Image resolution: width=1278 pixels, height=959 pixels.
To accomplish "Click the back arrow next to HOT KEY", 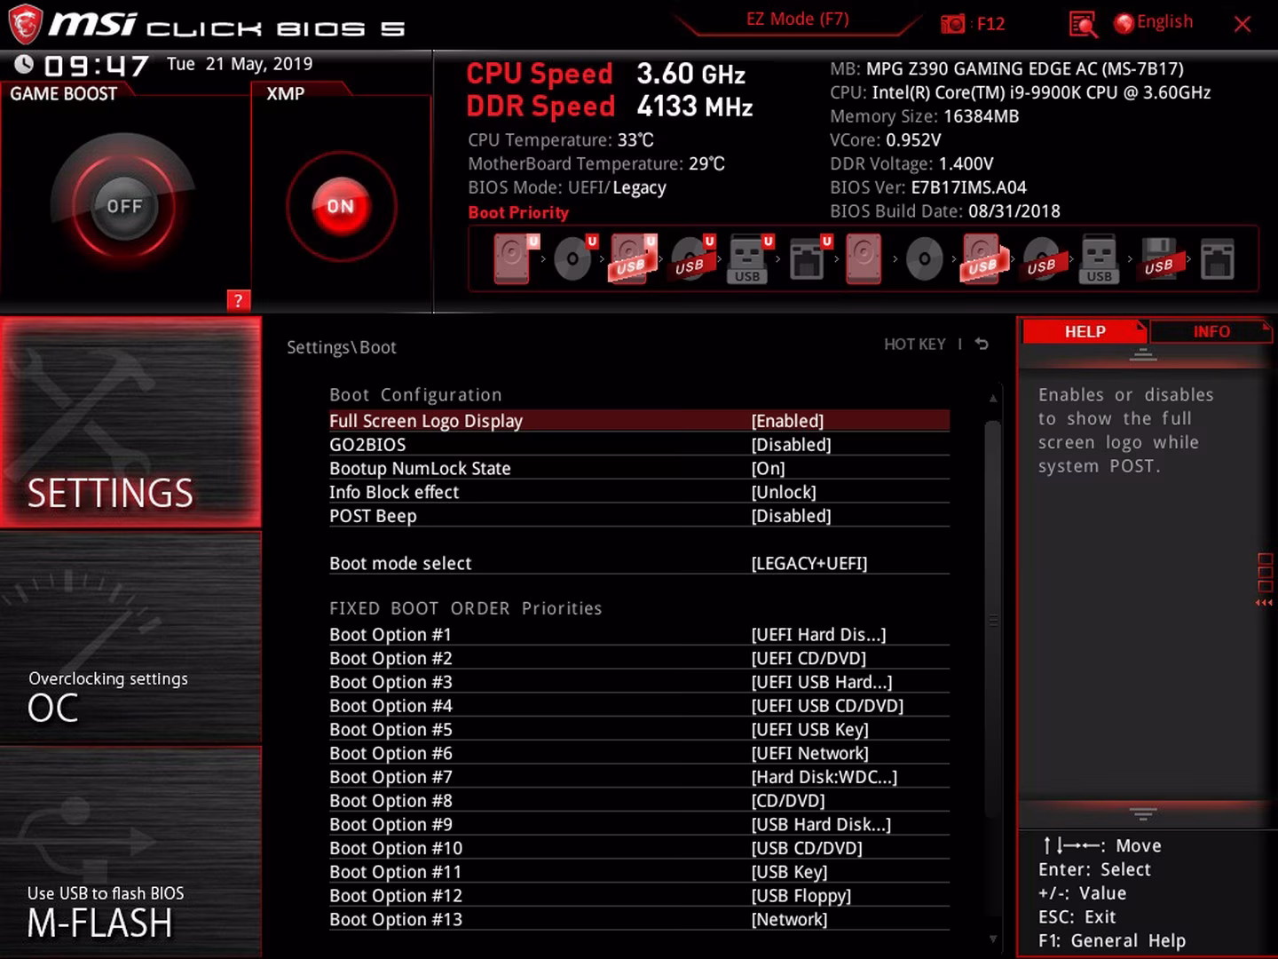I will click(982, 344).
